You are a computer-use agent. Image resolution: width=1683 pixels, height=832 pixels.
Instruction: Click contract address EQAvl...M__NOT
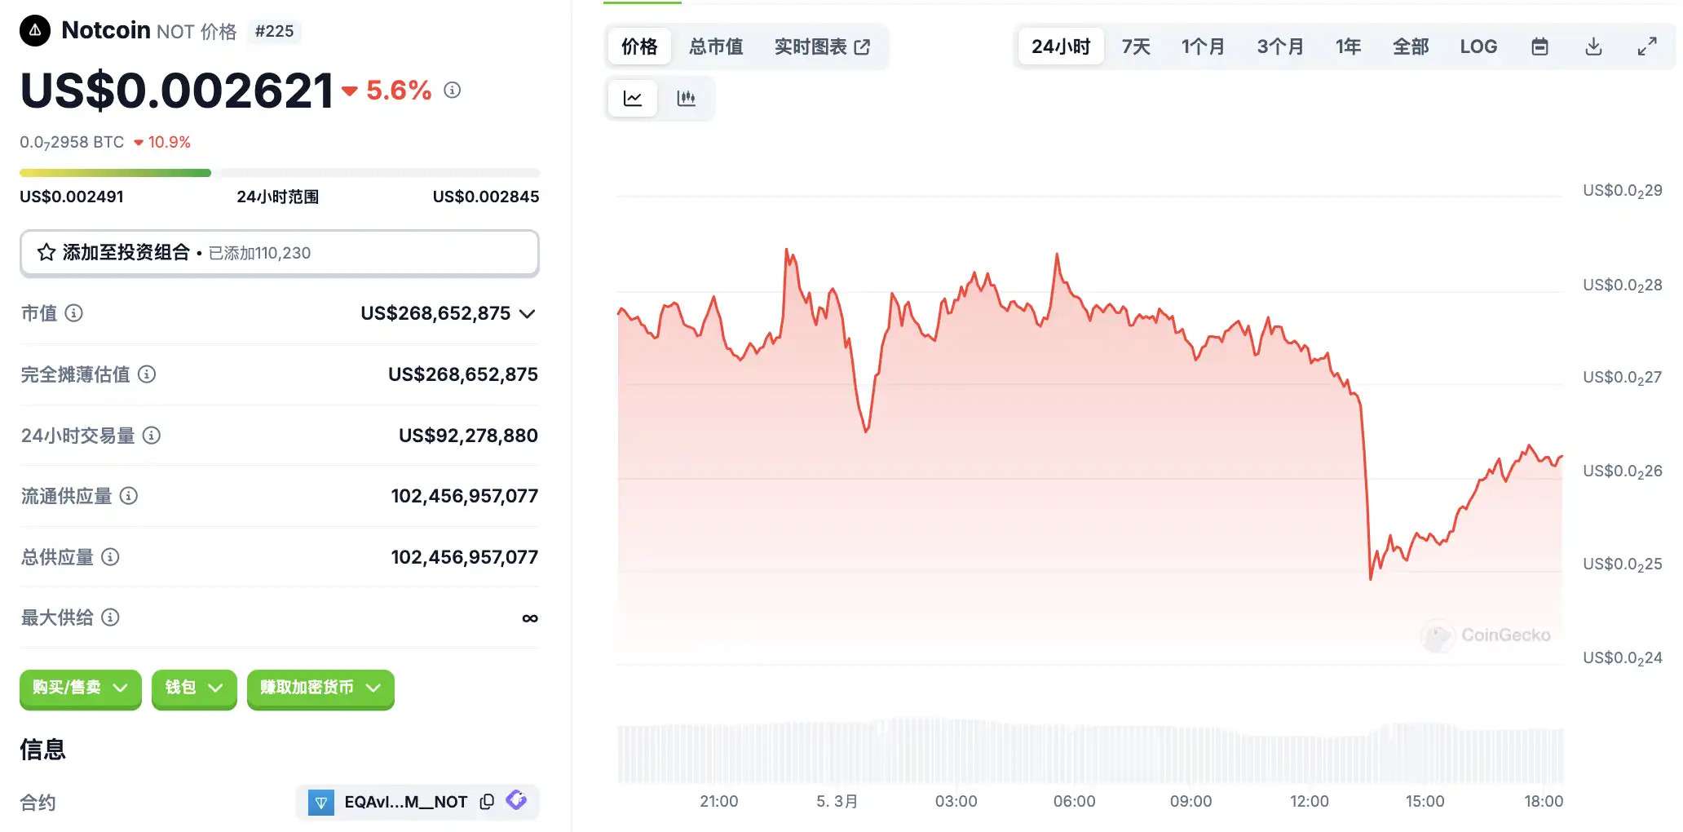tap(405, 802)
